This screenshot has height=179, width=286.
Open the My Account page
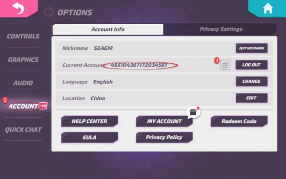pyautogui.click(x=164, y=121)
